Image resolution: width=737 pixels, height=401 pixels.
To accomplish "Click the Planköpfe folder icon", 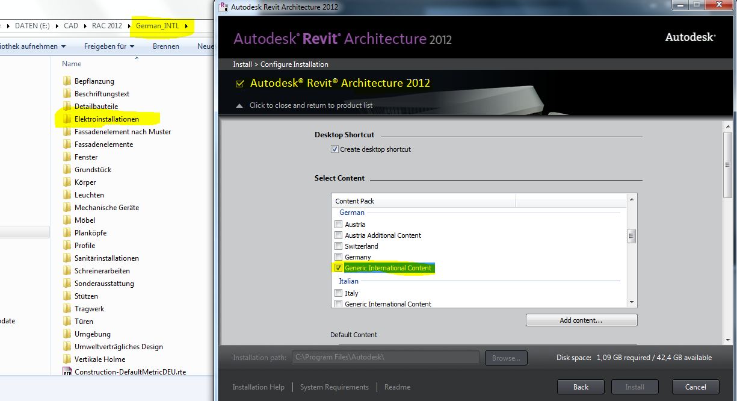I will coord(67,233).
